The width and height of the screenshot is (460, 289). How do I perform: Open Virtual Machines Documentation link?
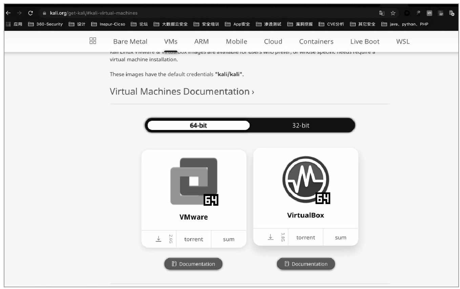pos(182,91)
